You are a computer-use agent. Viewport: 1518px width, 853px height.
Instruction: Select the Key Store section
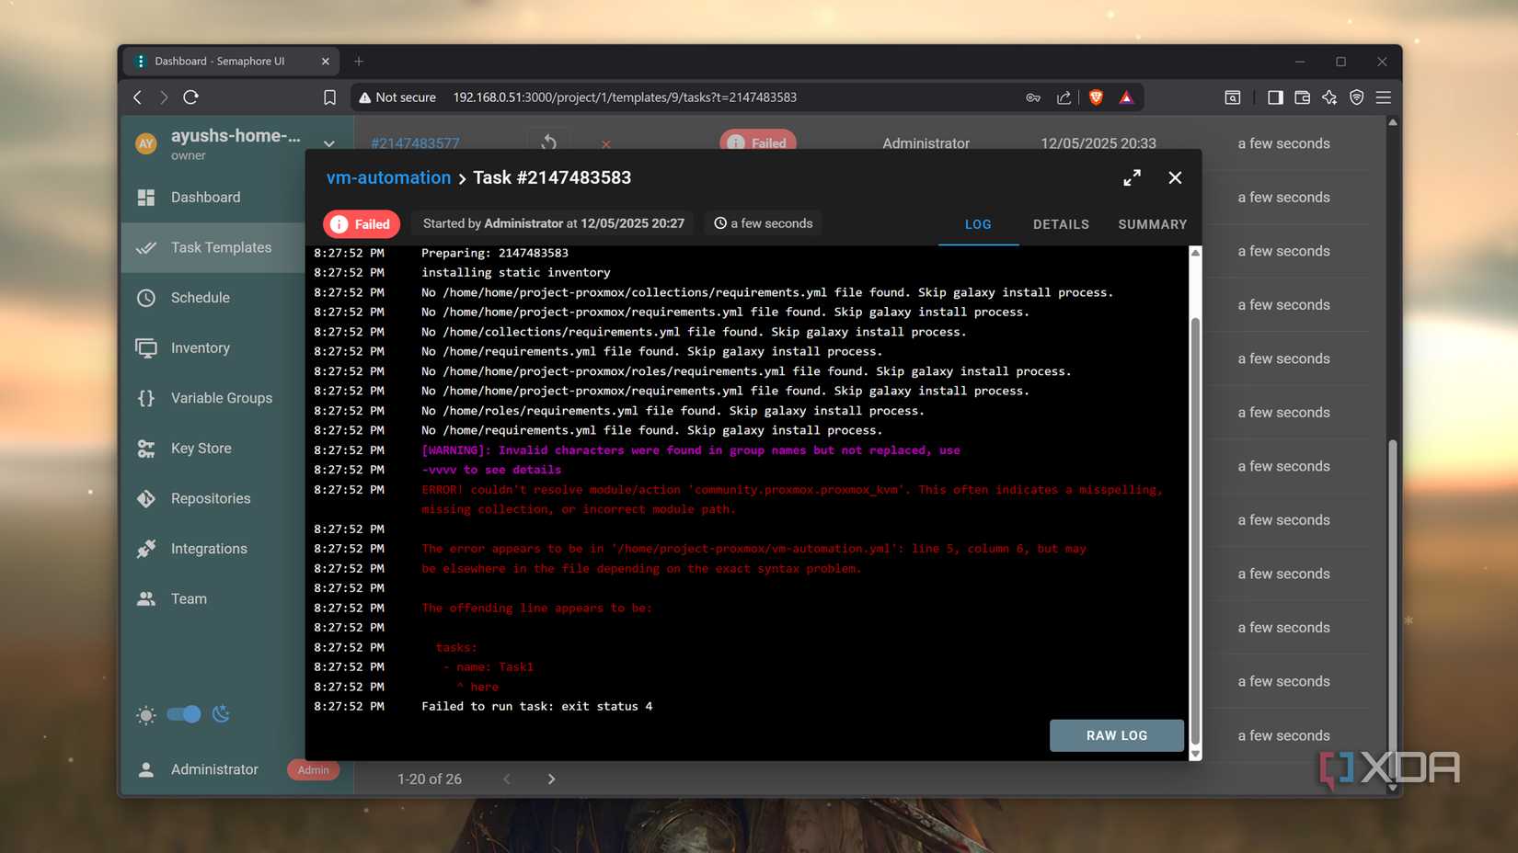(201, 448)
